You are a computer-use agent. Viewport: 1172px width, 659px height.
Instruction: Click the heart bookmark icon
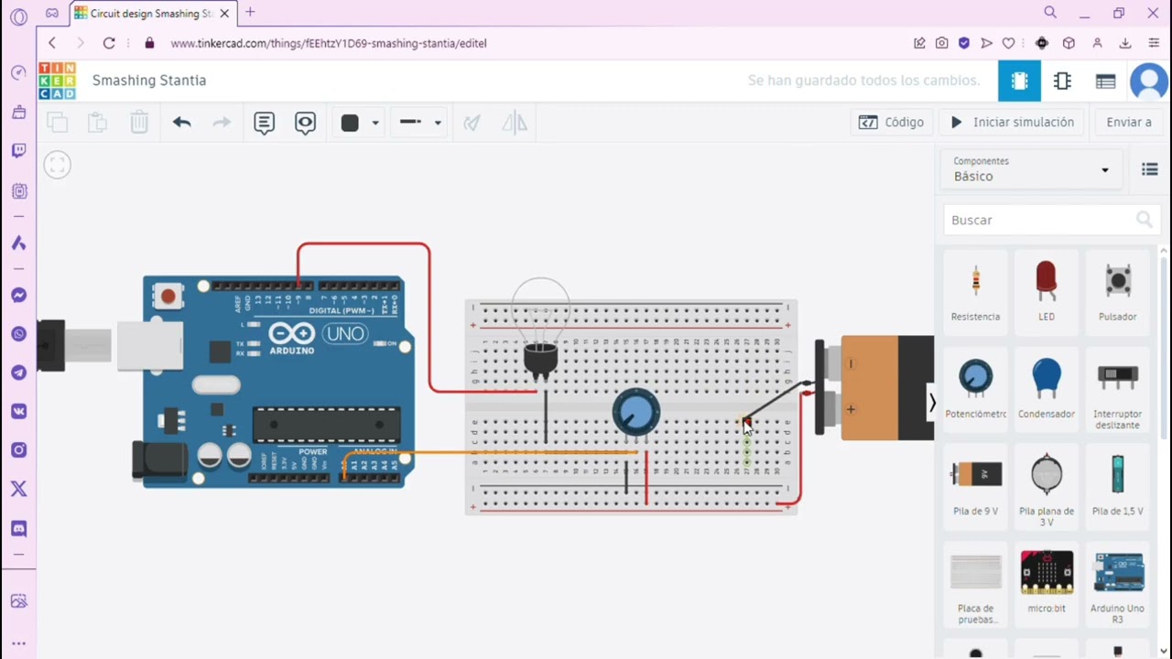1008,43
